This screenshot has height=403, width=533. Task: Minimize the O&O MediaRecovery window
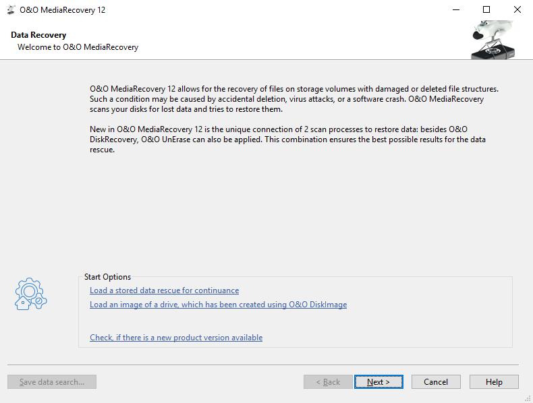(x=456, y=10)
